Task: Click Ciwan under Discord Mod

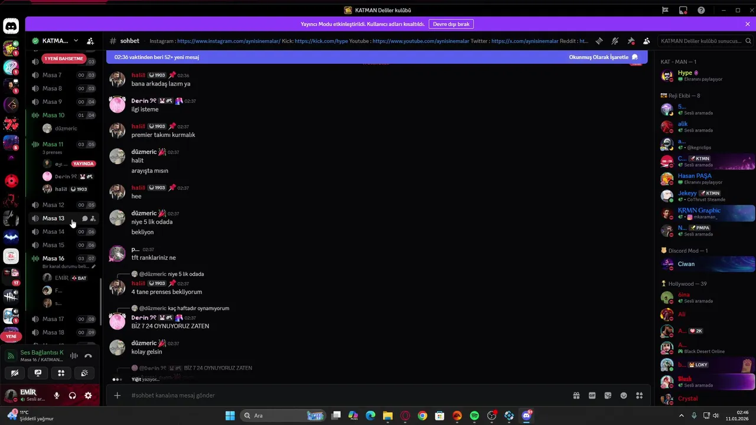Action: pos(706,264)
